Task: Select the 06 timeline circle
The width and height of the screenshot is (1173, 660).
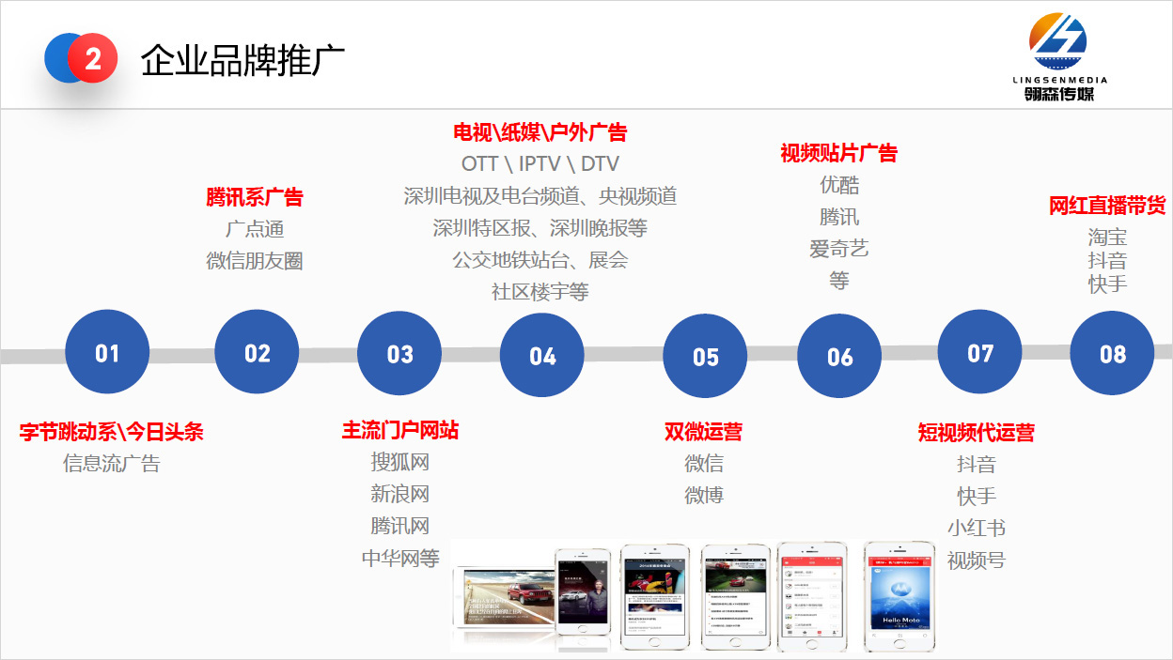Action: click(839, 357)
